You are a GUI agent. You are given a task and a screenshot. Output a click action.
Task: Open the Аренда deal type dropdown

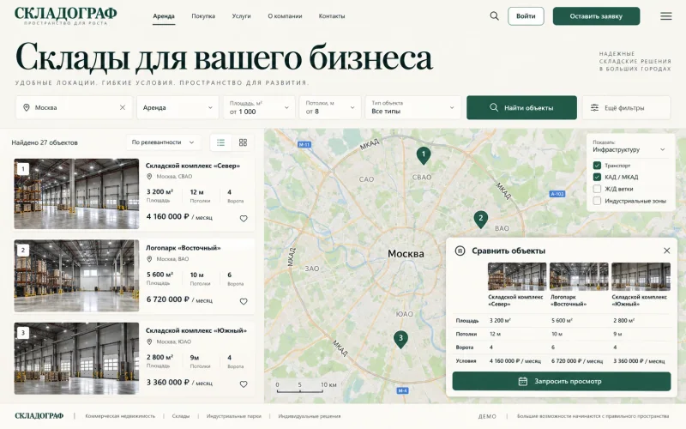tap(178, 108)
